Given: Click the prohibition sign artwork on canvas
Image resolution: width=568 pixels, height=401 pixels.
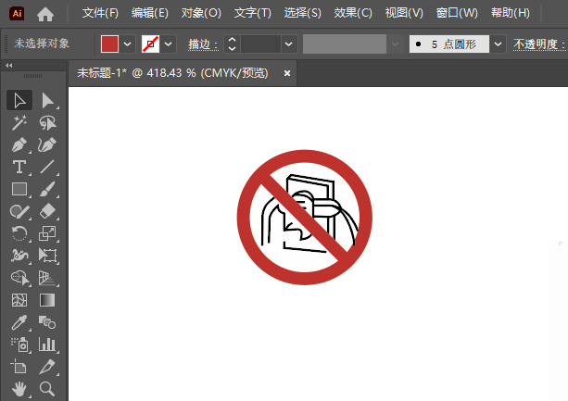Looking at the screenshot, I should pyautogui.click(x=305, y=217).
